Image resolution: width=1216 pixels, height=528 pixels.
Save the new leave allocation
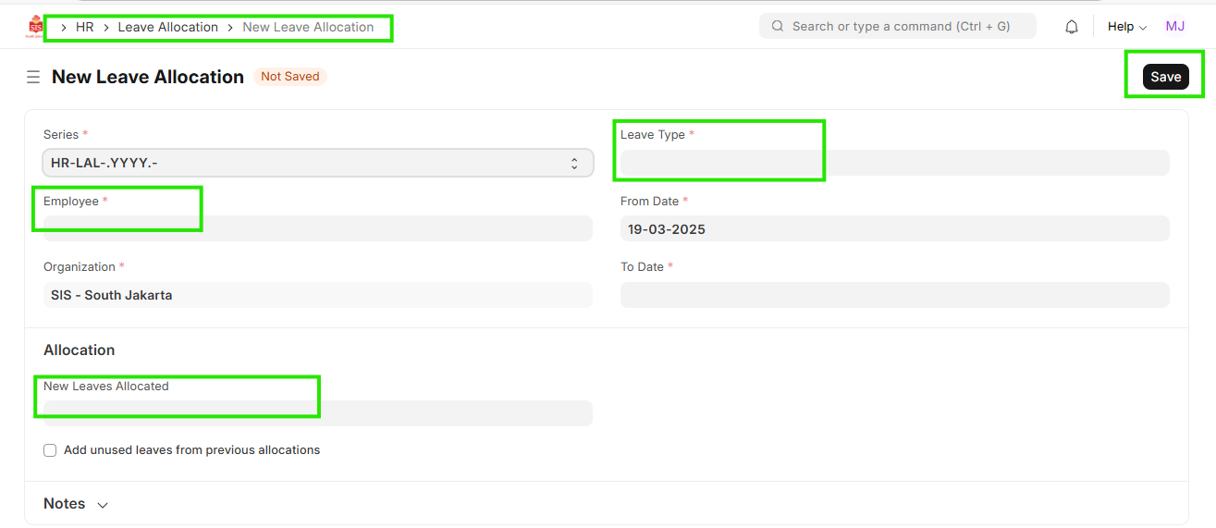(x=1165, y=77)
